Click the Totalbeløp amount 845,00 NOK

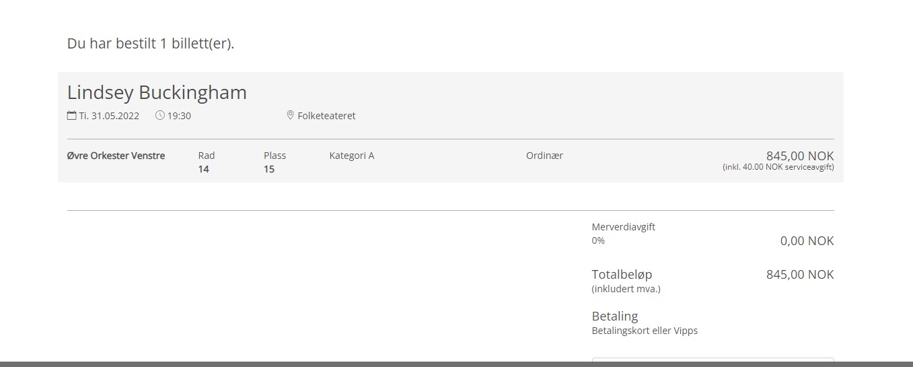[x=800, y=275]
